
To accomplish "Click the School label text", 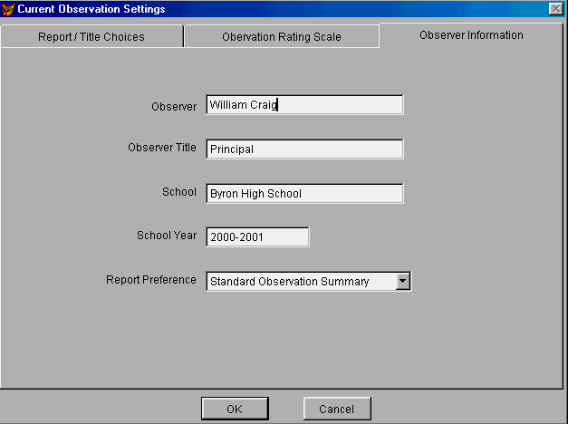I will click(179, 192).
